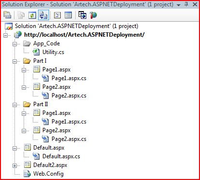Image resolution: width=200 pixels, height=180 pixels.
Task: Open the Window Position dropdown arrow
Action: click(178, 5)
